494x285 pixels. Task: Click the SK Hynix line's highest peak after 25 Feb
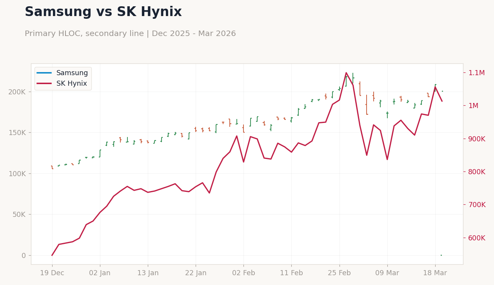click(346, 72)
